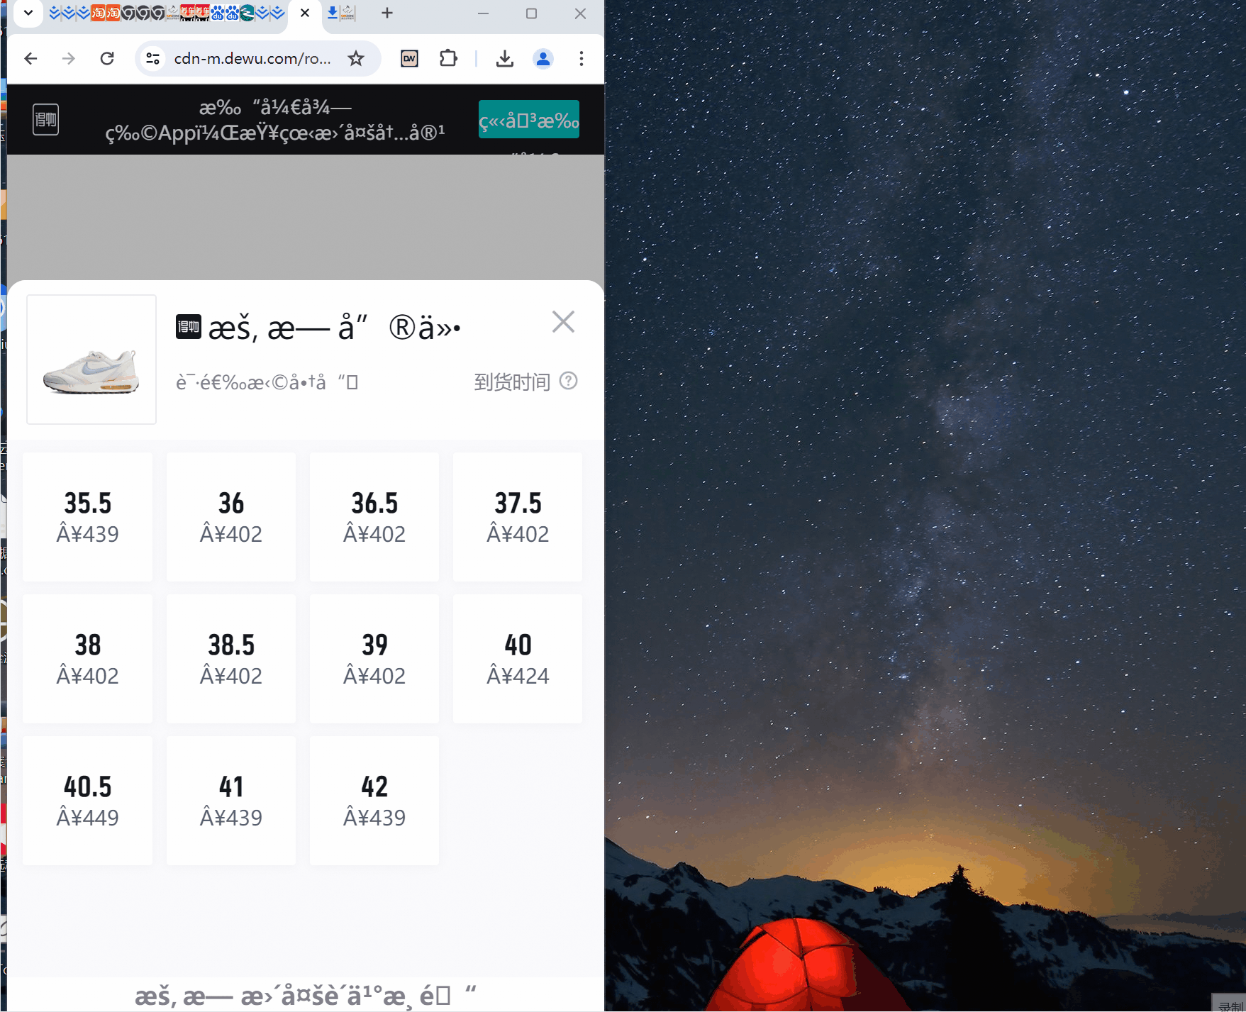
Task: Maximize the Chrome window
Action: coord(531,13)
